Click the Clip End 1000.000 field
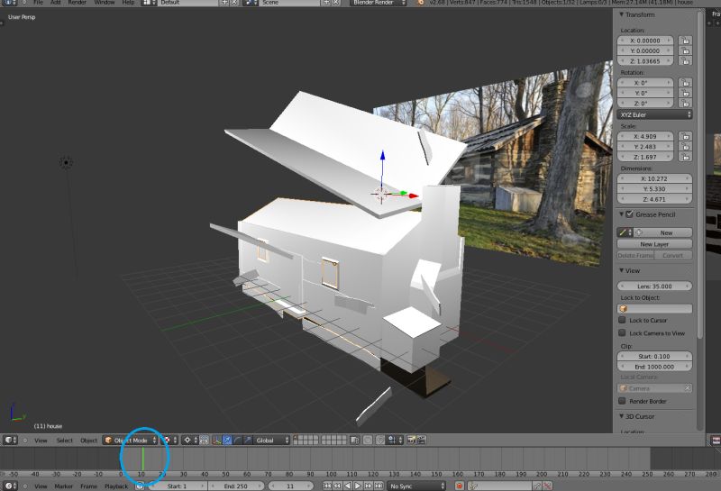This screenshot has height=491, width=721. click(654, 367)
